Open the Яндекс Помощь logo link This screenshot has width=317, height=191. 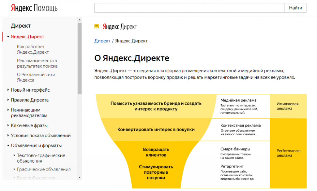[x=34, y=8]
